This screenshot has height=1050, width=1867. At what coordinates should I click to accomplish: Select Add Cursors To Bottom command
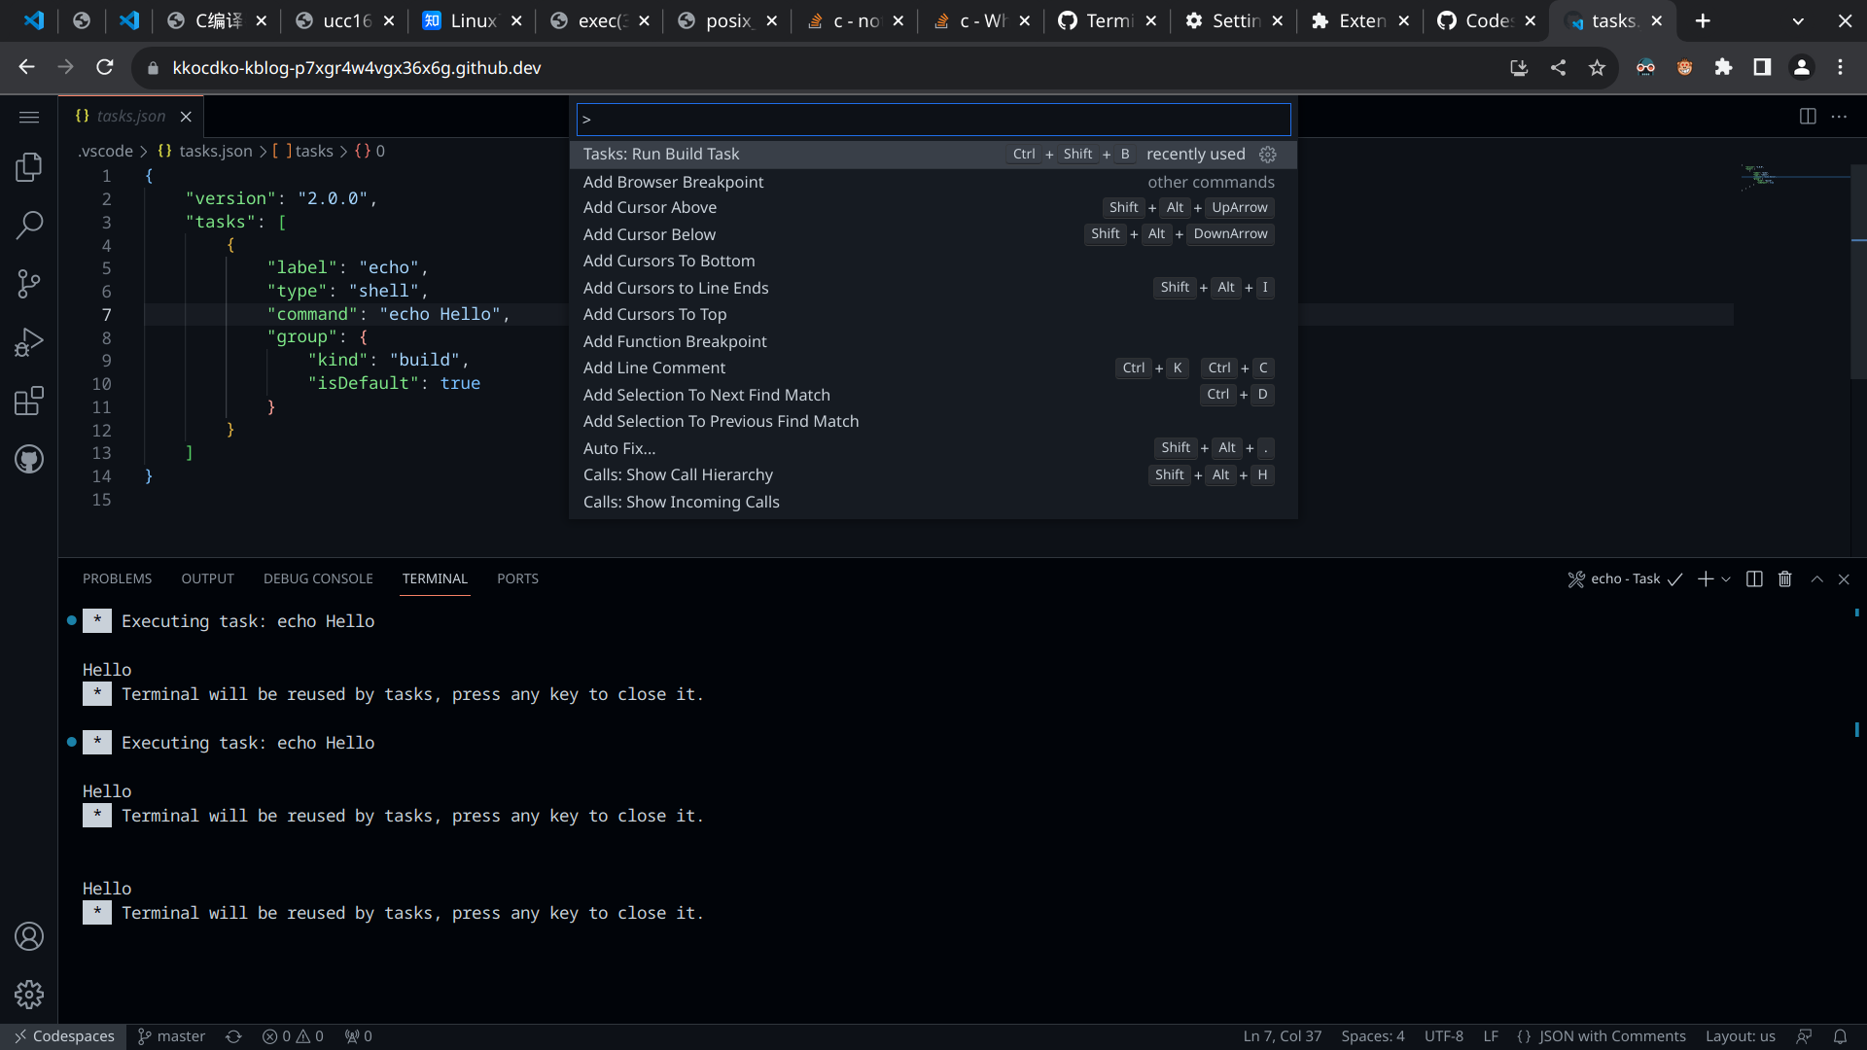[933, 261]
